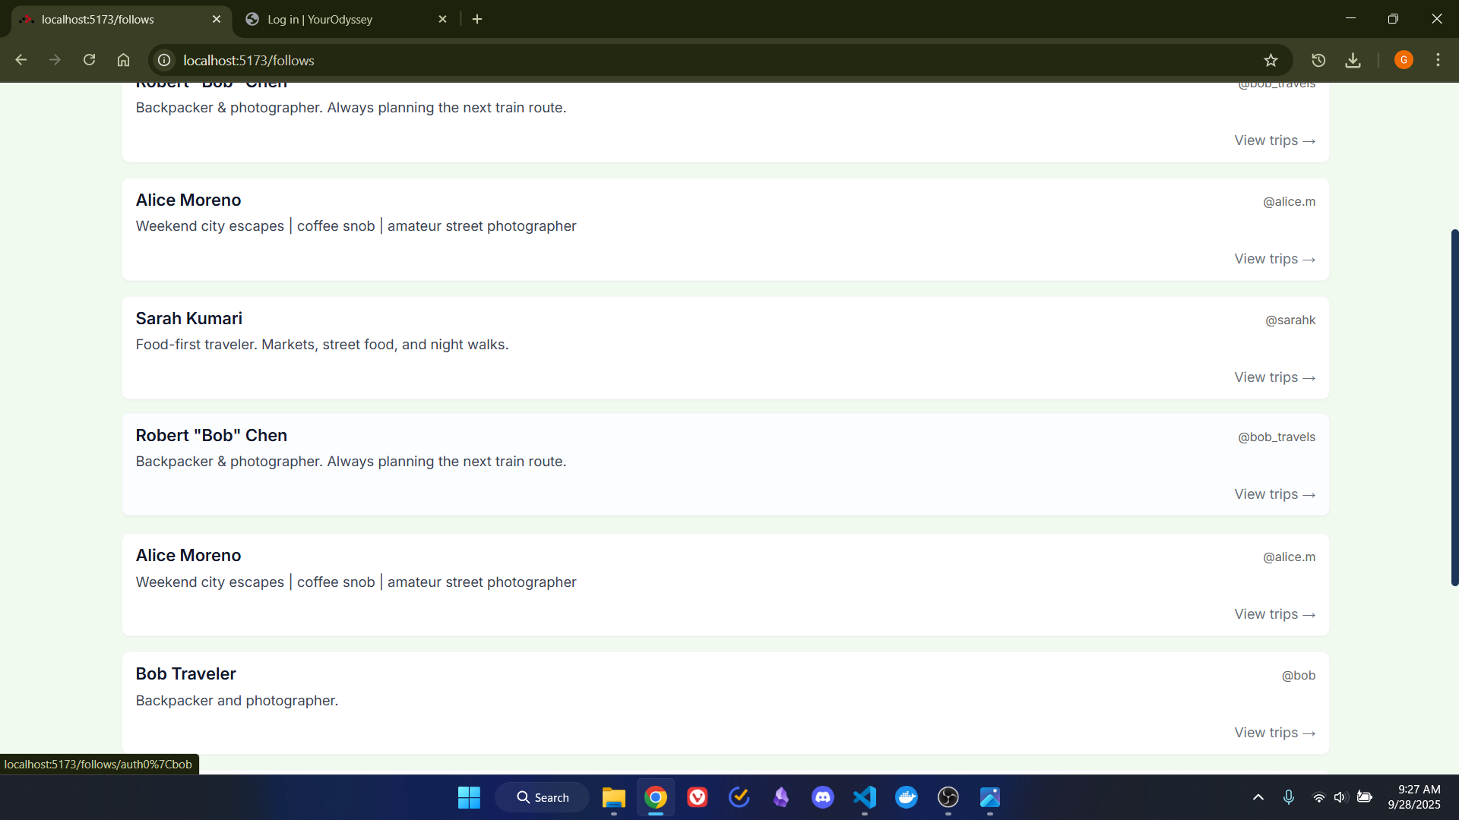The height and width of the screenshot is (820, 1459).
Task: Bookmark this page with star icon
Action: (1271, 60)
